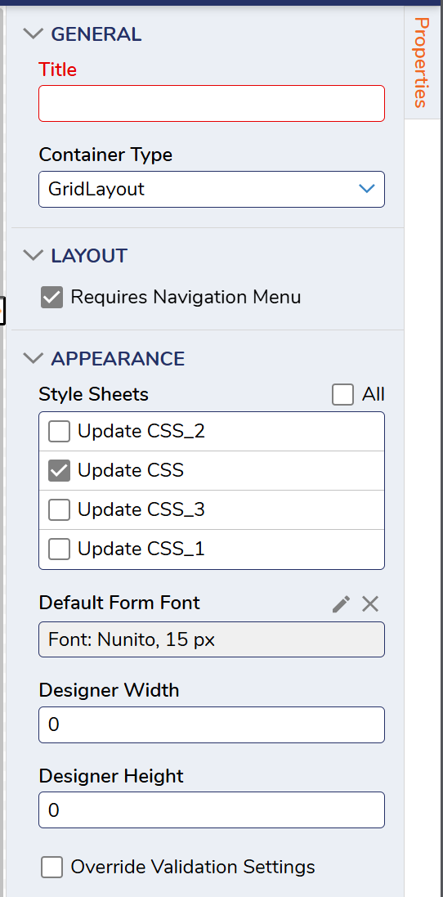
Task: Enable the Update CSS_1 style sheet
Action: tap(60, 549)
